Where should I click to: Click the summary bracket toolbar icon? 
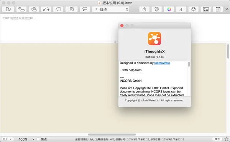coord(72,9)
